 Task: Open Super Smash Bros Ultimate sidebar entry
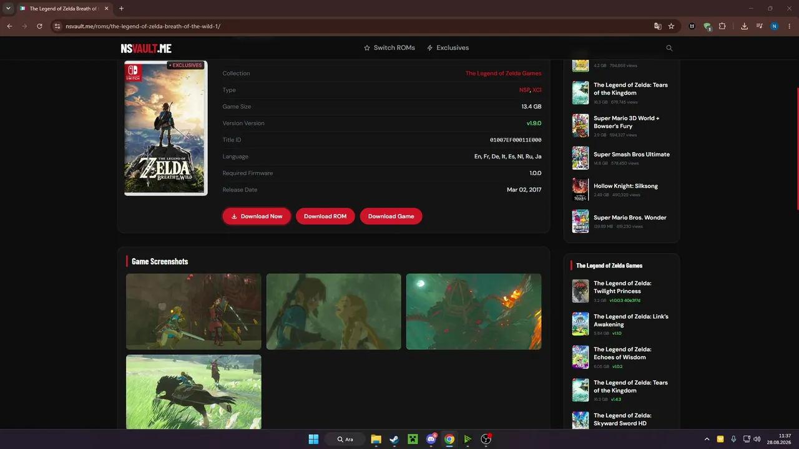621,158
